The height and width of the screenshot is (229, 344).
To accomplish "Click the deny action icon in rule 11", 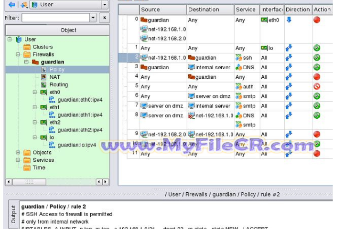I will tap(317, 154).
